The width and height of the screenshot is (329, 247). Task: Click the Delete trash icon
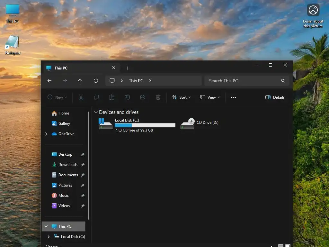pos(158,97)
